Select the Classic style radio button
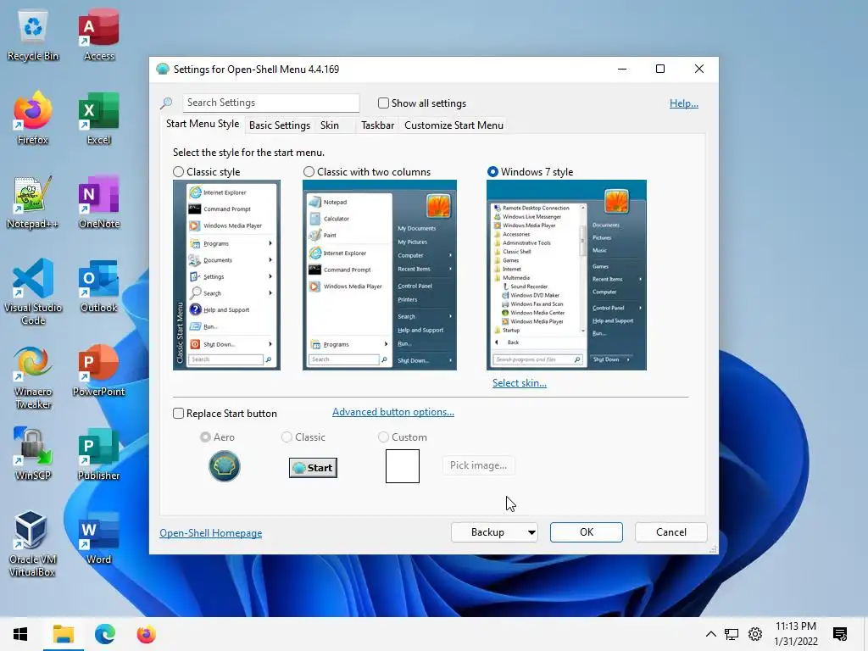 (178, 172)
